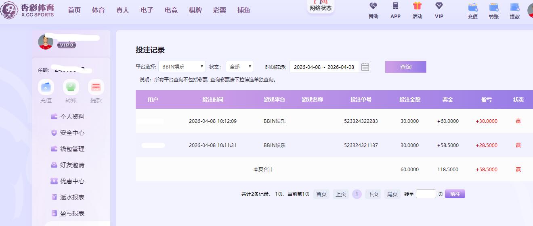
Task: Click the 投注金额 column header
Action: tap(410, 100)
